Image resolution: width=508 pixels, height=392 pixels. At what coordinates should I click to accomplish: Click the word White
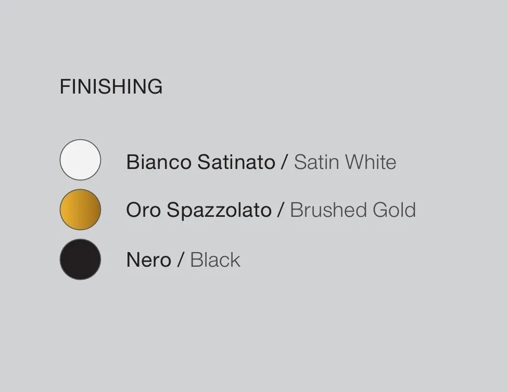coord(370,162)
